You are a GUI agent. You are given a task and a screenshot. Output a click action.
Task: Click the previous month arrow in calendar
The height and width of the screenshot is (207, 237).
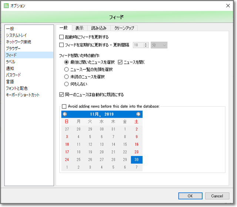point(65,114)
